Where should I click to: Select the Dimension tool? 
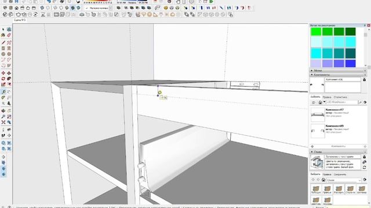click(x=9, y=92)
